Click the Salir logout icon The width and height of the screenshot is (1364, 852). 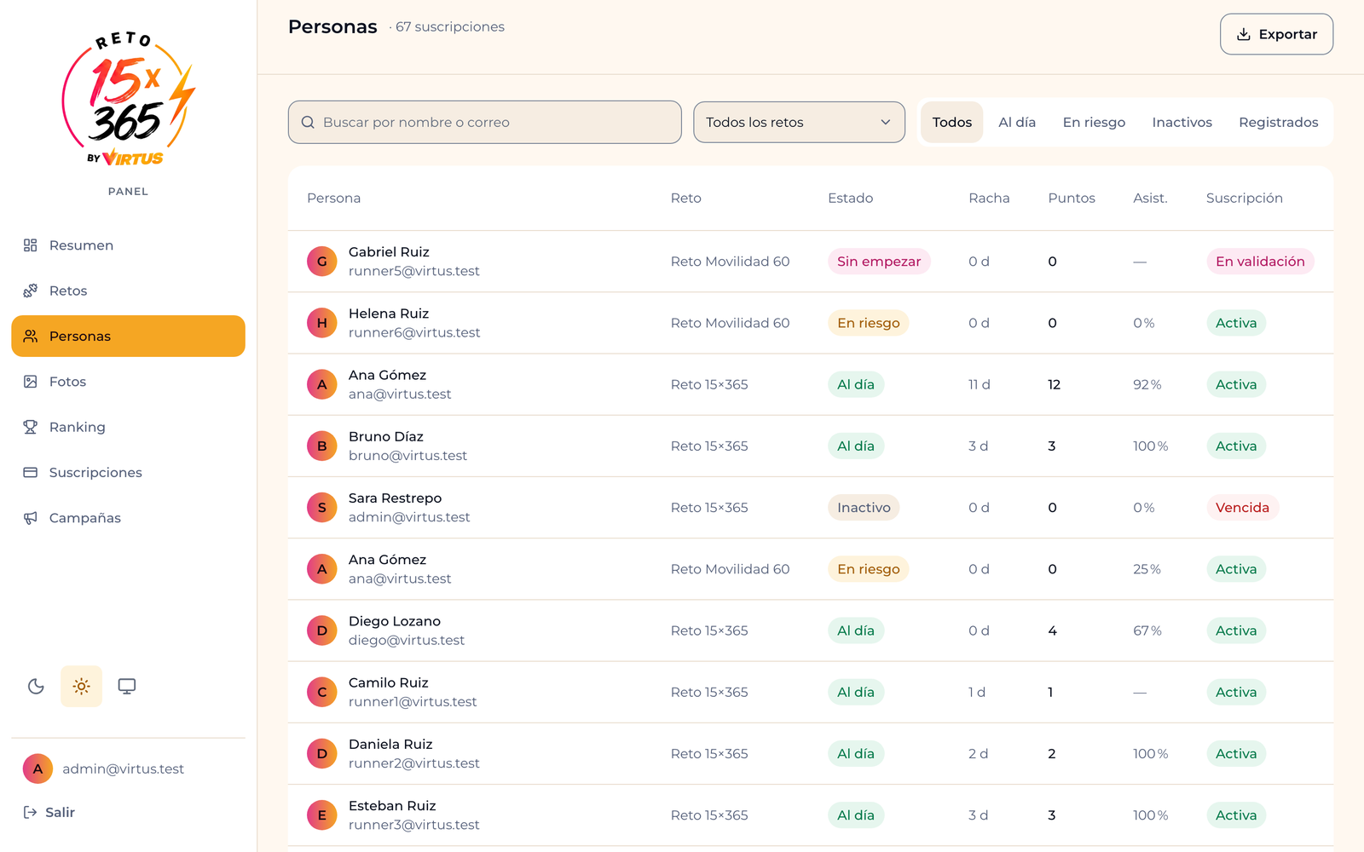pyautogui.click(x=30, y=812)
